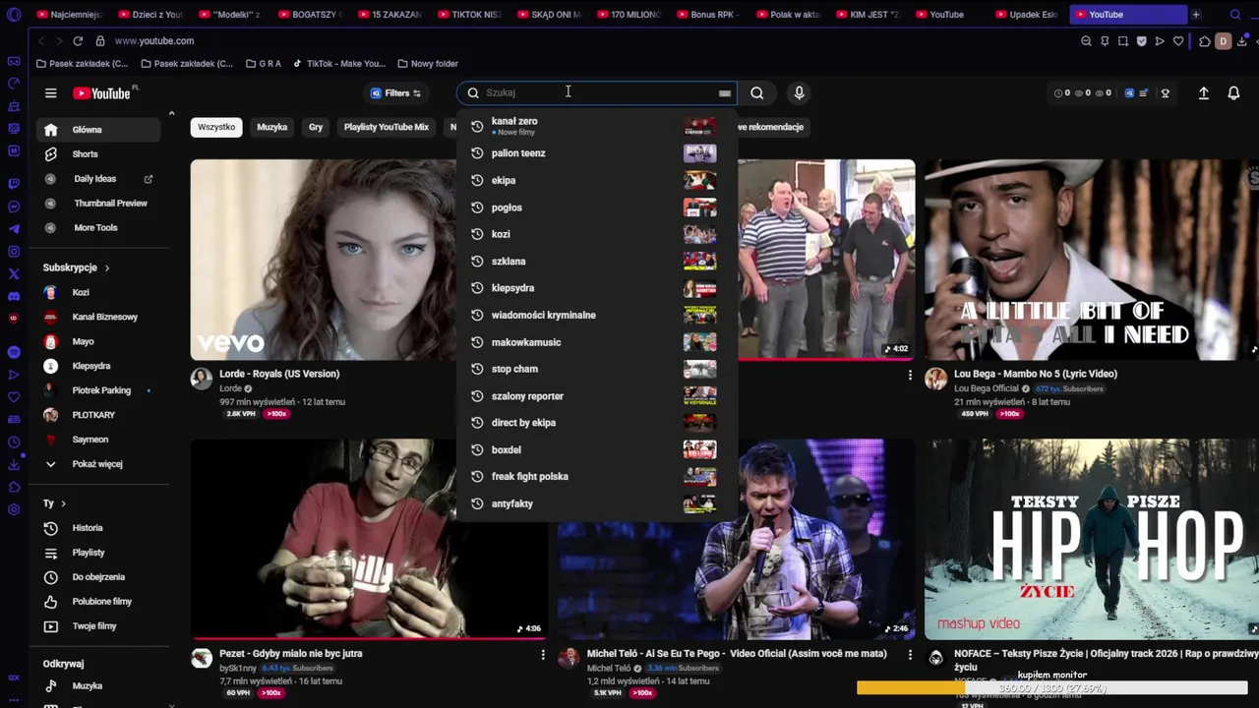Choose suggestion 'wiadomości kryminalne'

(x=597, y=315)
